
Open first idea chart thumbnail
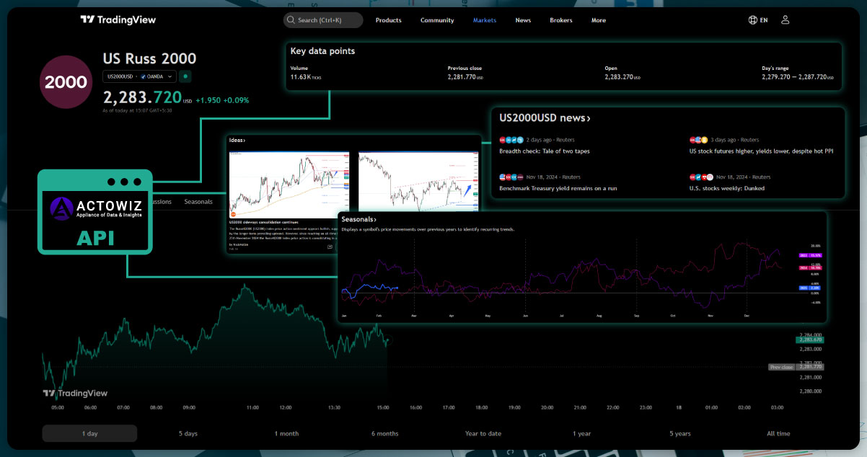(x=289, y=185)
